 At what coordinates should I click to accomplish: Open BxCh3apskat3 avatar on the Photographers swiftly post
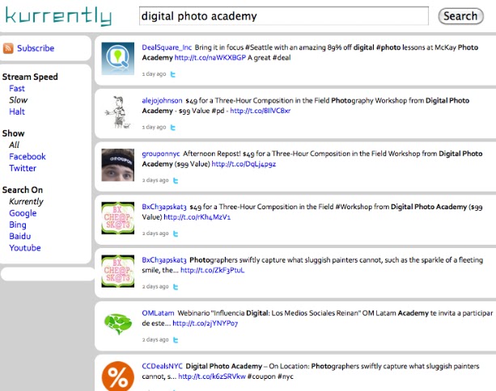point(117,271)
